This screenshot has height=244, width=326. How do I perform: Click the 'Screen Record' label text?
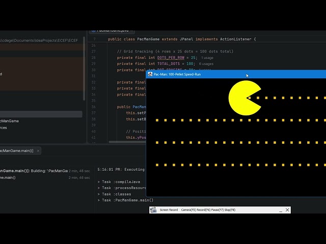169,210
